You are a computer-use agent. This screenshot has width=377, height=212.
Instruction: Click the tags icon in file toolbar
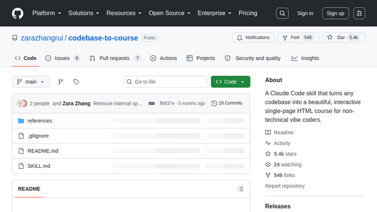(76, 82)
